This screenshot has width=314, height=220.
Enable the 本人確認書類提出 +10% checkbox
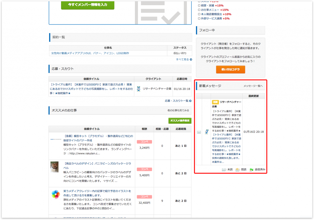pyautogui.click(x=200, y=14)
